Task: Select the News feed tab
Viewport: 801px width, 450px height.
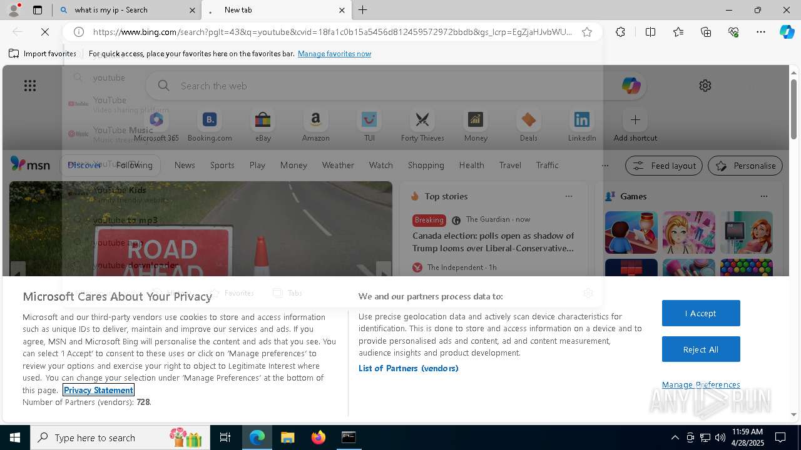Action: point(185,165)
